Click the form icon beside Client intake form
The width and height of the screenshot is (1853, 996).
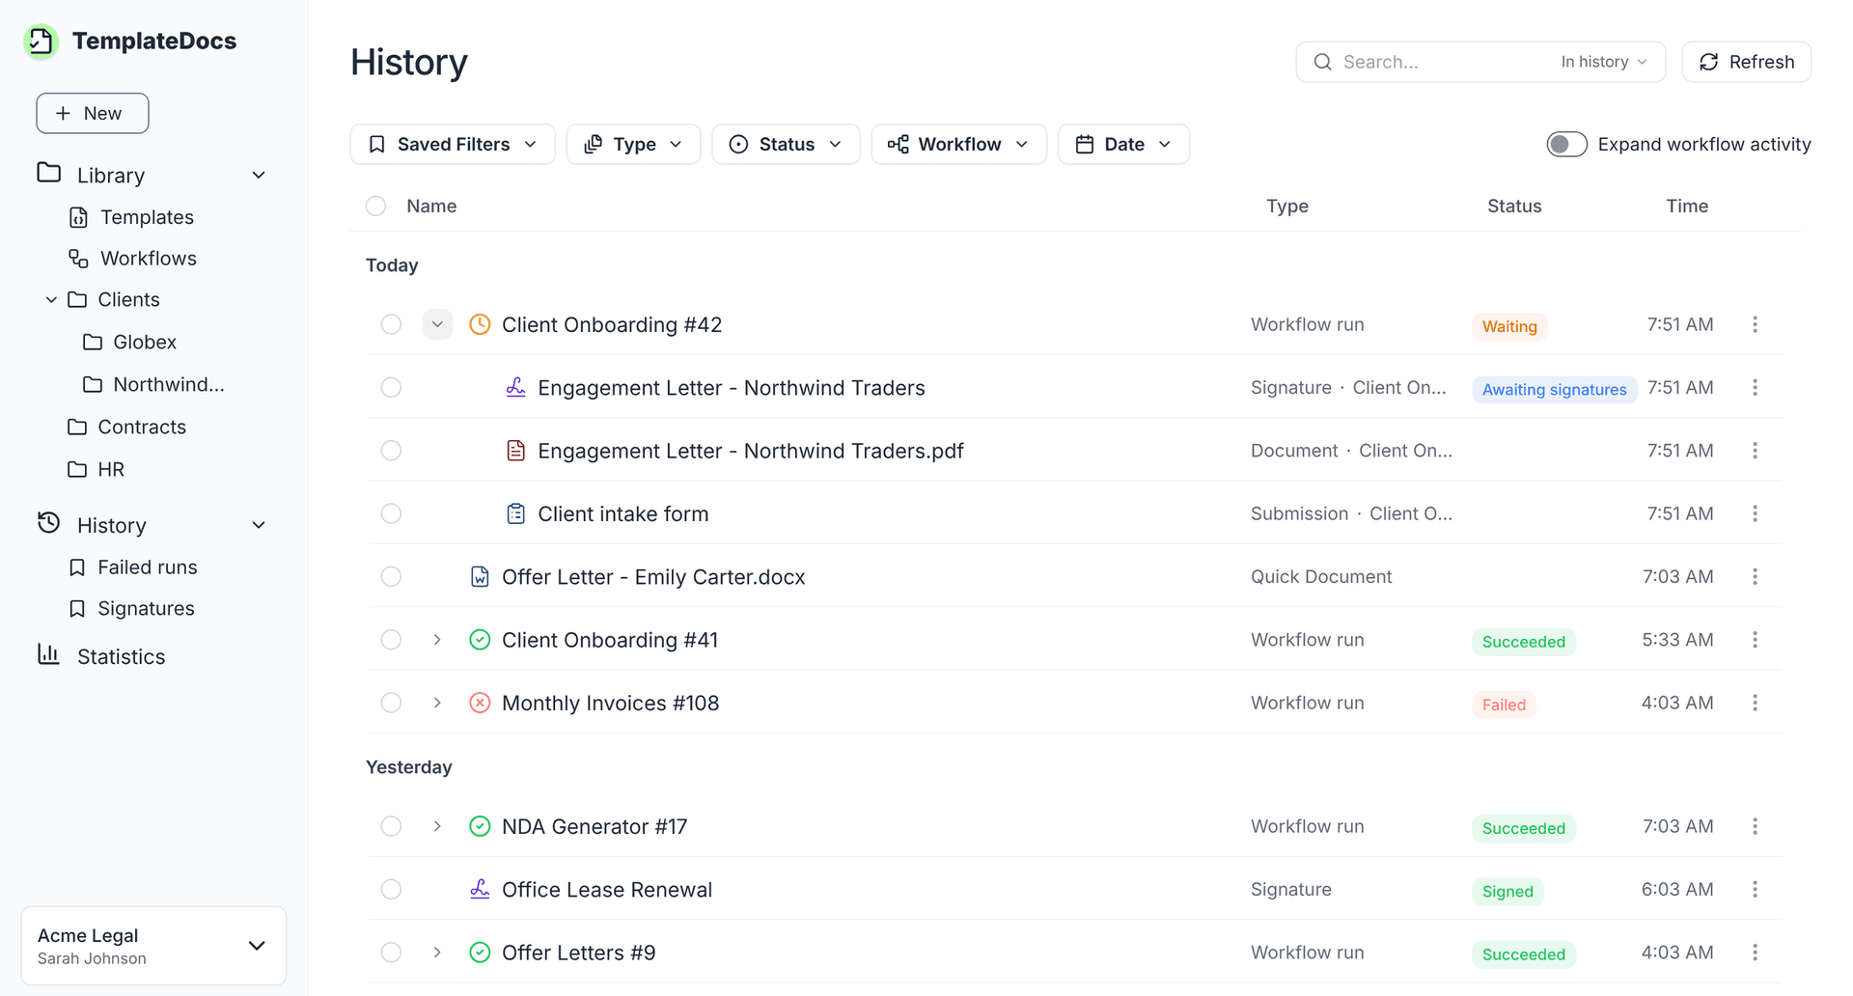516,513
